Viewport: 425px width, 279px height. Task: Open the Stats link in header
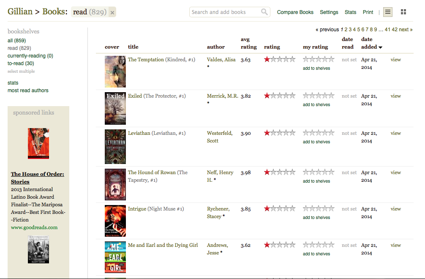pos(351,12)
